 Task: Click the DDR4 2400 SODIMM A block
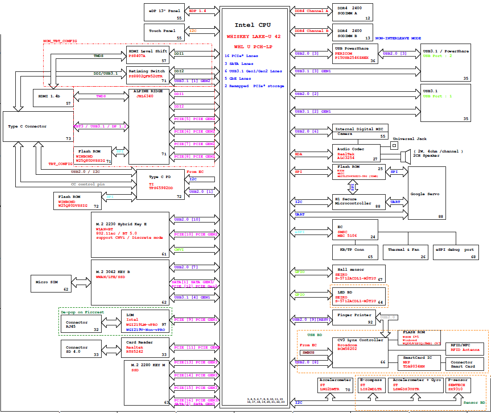(353, 12)
